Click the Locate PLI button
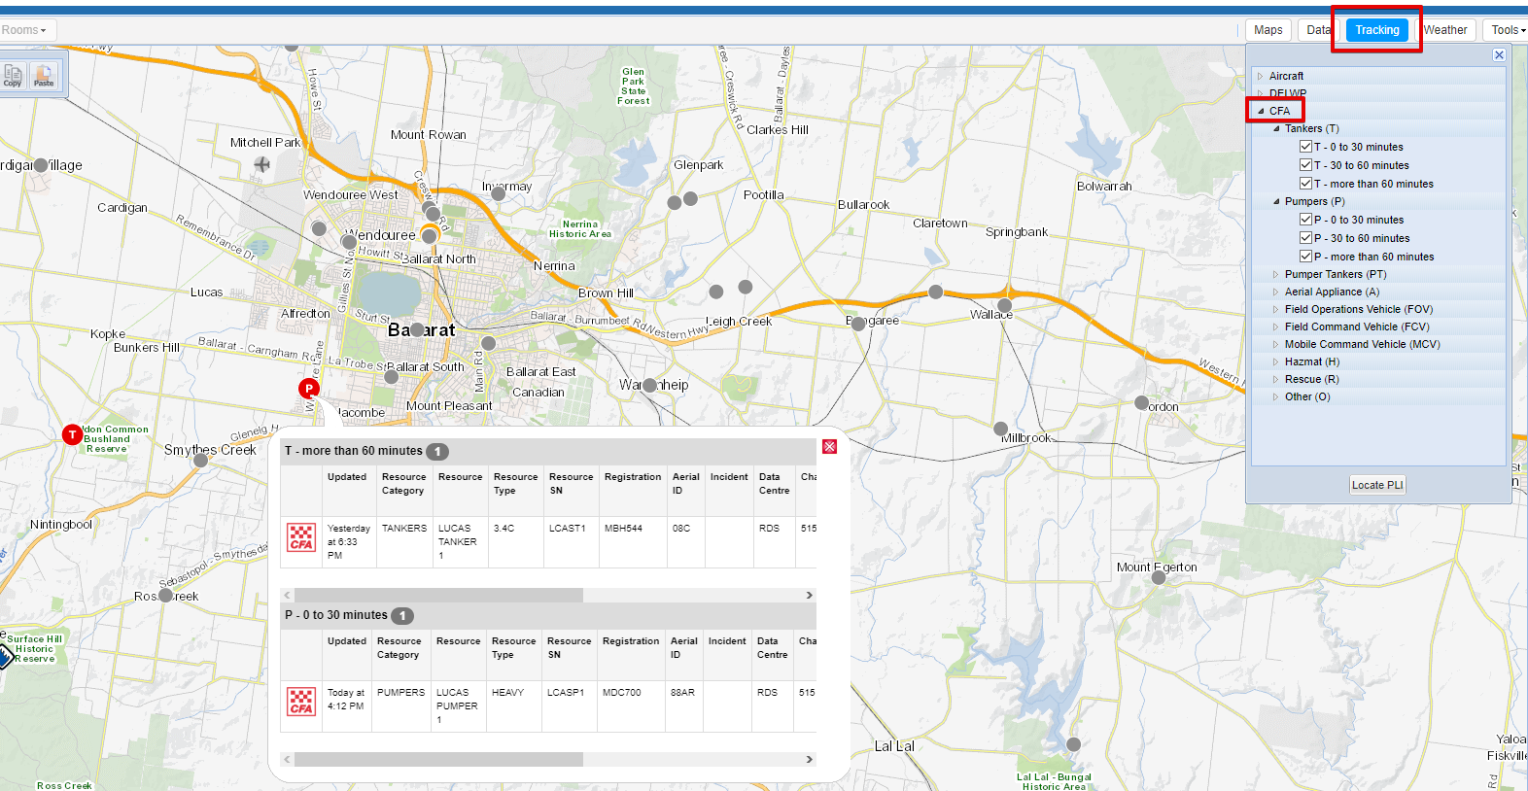This screenshot has width=1528, height=791. point(1377,485)
